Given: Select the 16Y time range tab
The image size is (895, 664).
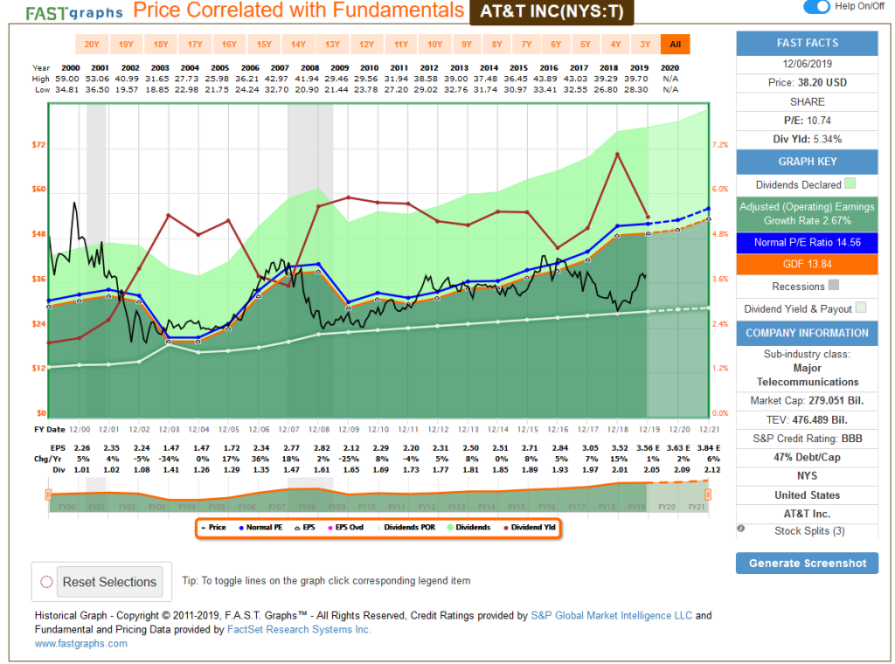Looking at the screenshot, I should pyautogui.click(x=229, y=45).
